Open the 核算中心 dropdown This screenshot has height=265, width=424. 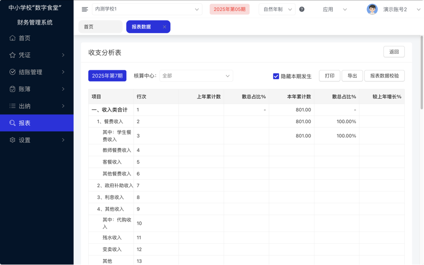click(x=196, y=76)
